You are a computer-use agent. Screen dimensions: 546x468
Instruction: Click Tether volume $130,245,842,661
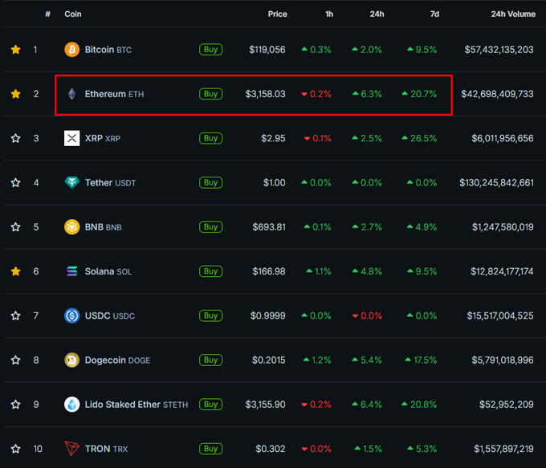pos(496,182)
